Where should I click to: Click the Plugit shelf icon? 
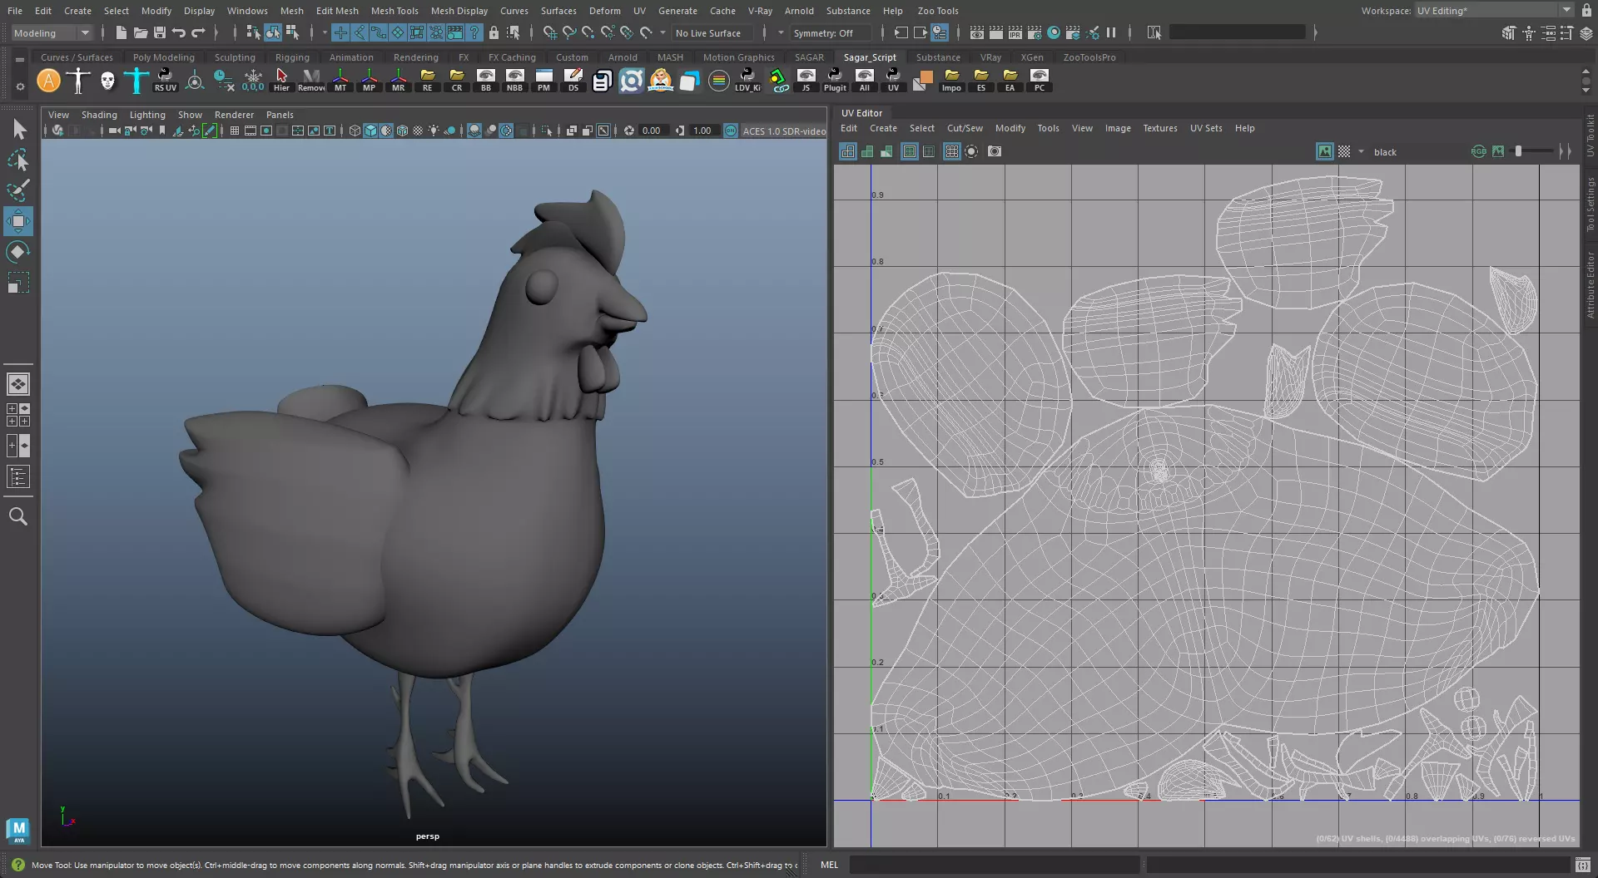tap(835, 81)
